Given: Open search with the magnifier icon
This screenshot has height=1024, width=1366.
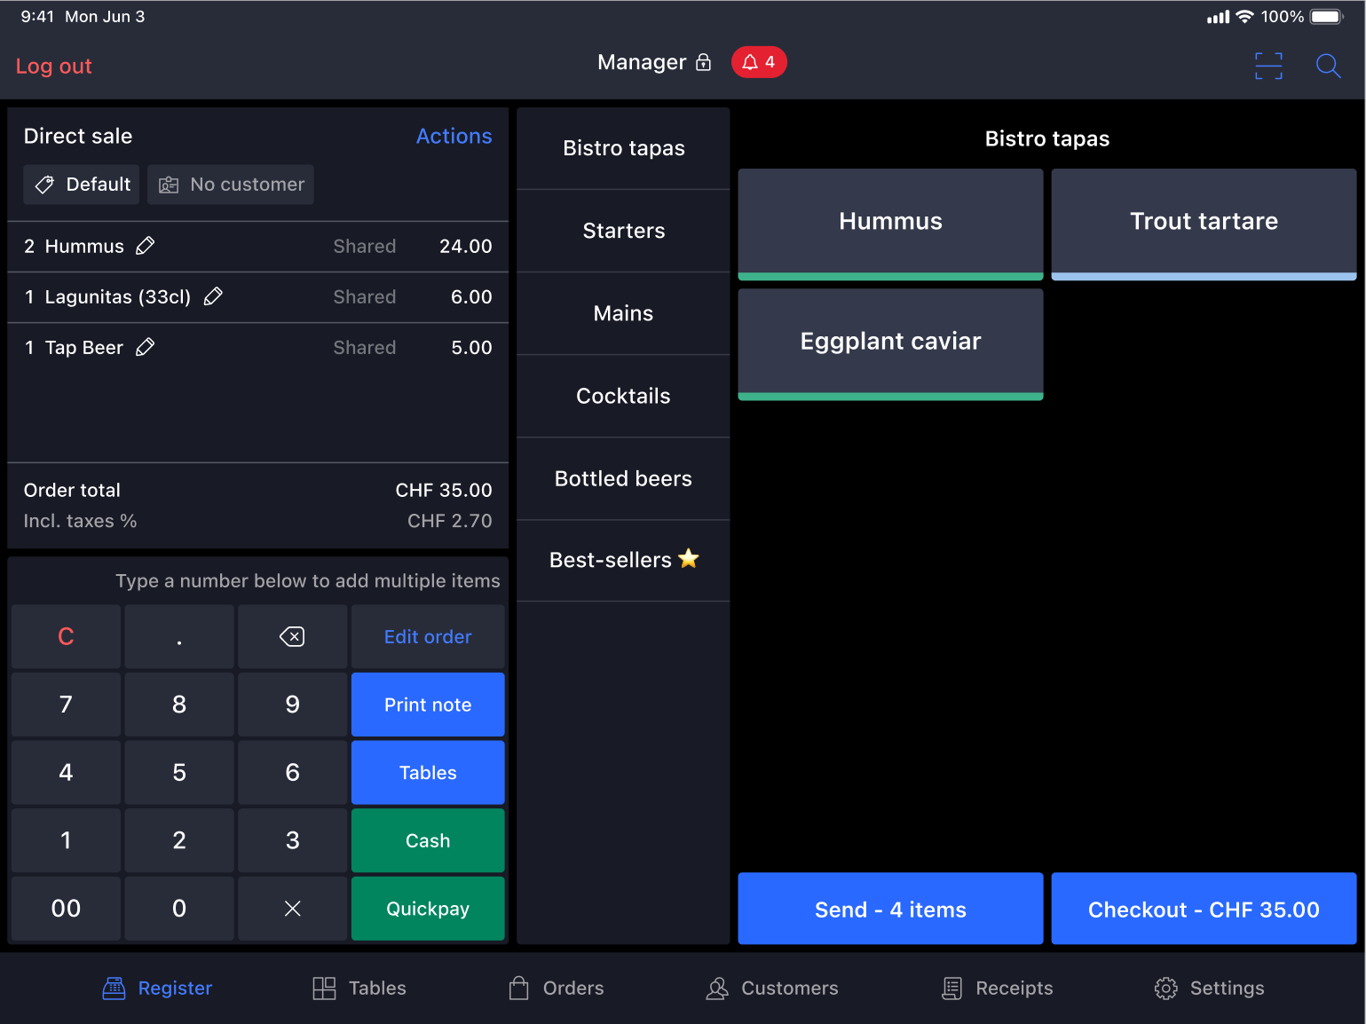Looking at the screenshot, I should coord(1328,66).
